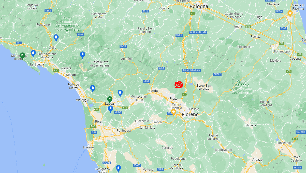
Task: Open saved star marker west of Florens
Action: [173, 112]
